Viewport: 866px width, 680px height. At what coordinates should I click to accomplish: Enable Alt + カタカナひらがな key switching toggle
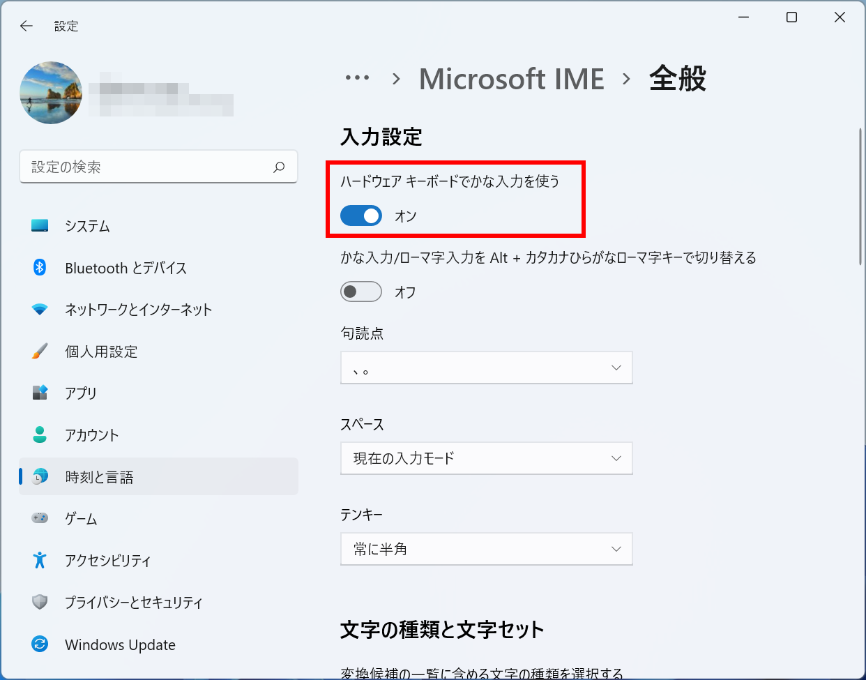[361, 292]
